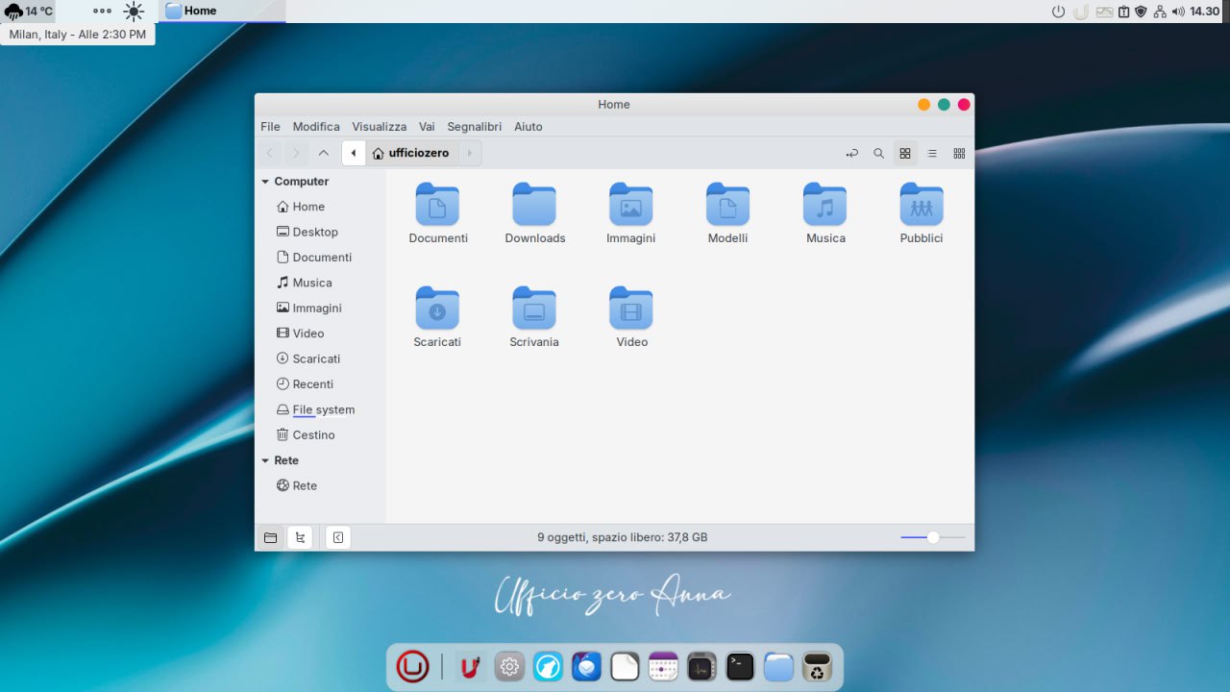The height and width of the screenshot is (692, 1230).
Task: Open the Cestino item in the sidebar
Action: click(312, 434)
